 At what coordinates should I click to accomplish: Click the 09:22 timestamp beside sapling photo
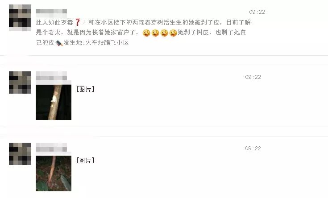coord(253,148)
